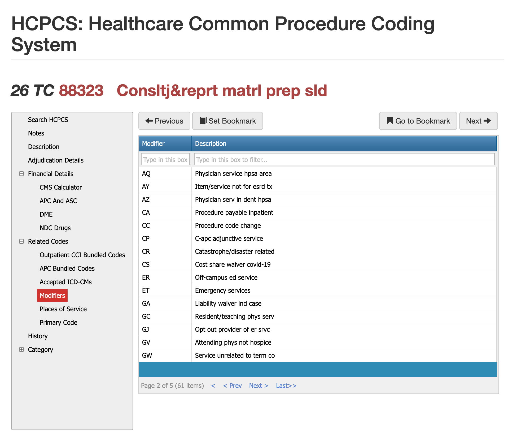Open the Search HCPCS page

point(48,120)
